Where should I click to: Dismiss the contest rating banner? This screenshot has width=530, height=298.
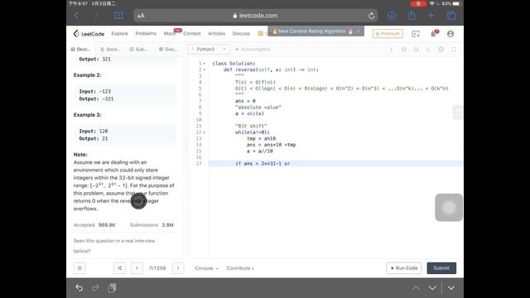[x=359, y=31]
